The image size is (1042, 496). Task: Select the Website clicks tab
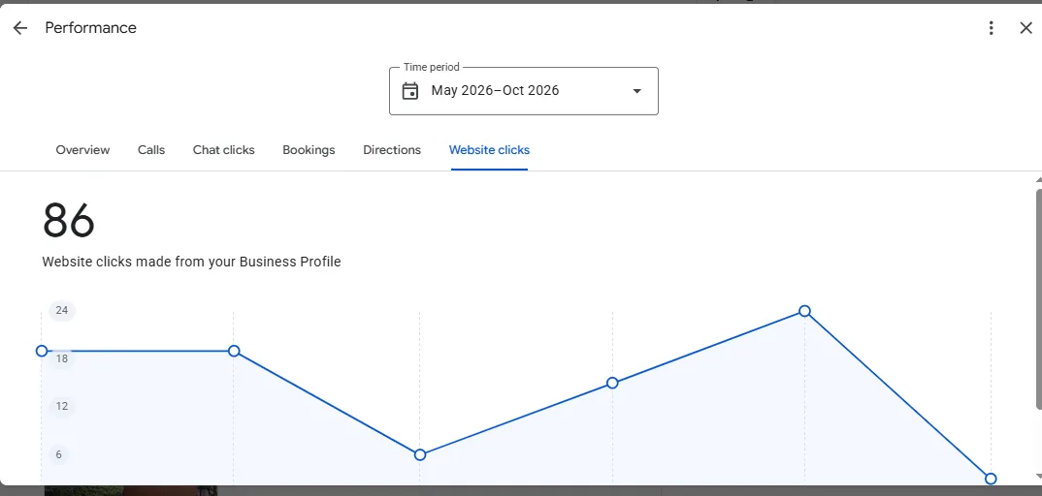(489, 150)
